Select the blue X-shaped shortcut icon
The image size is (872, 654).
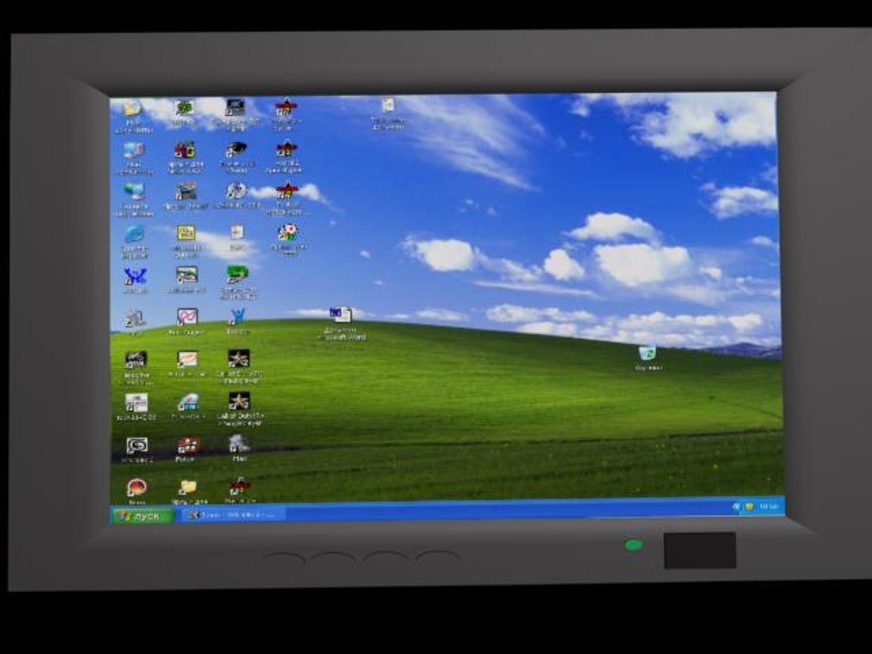click(x=135, y=276)
